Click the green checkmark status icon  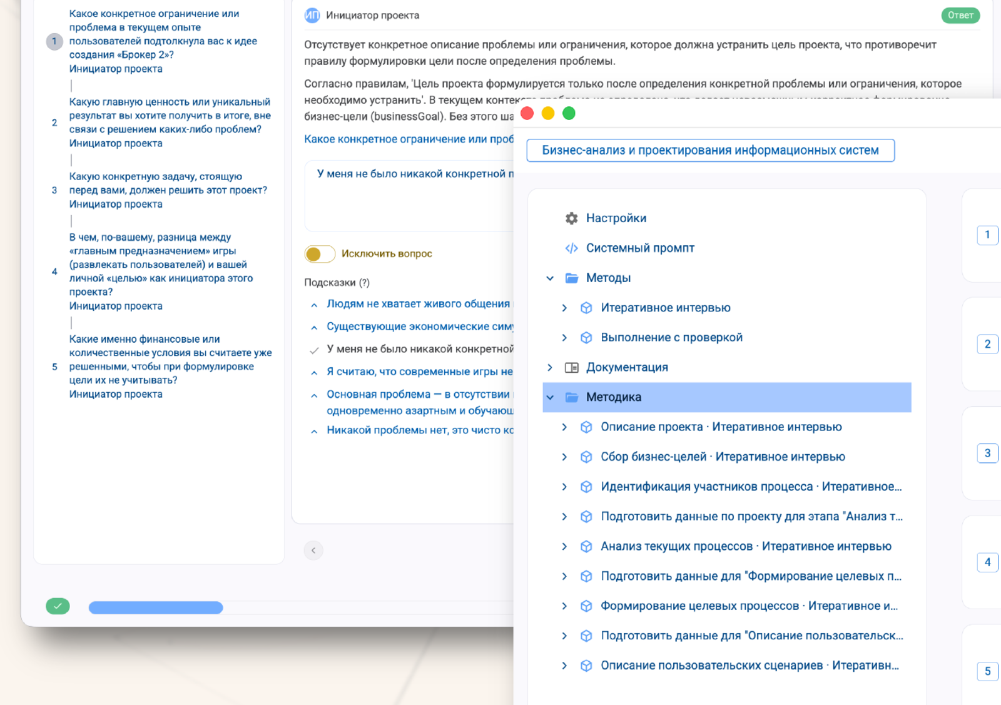[58, 606]
